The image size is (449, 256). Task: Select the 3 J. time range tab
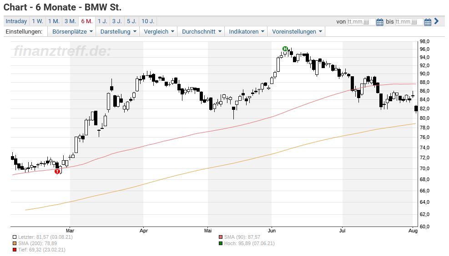click(x=117, y=21)
